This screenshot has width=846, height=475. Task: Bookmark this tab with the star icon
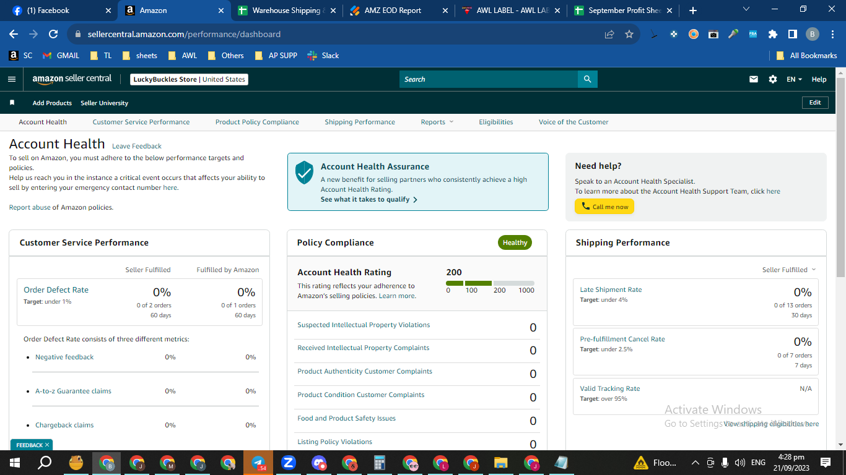click(629, 34)
